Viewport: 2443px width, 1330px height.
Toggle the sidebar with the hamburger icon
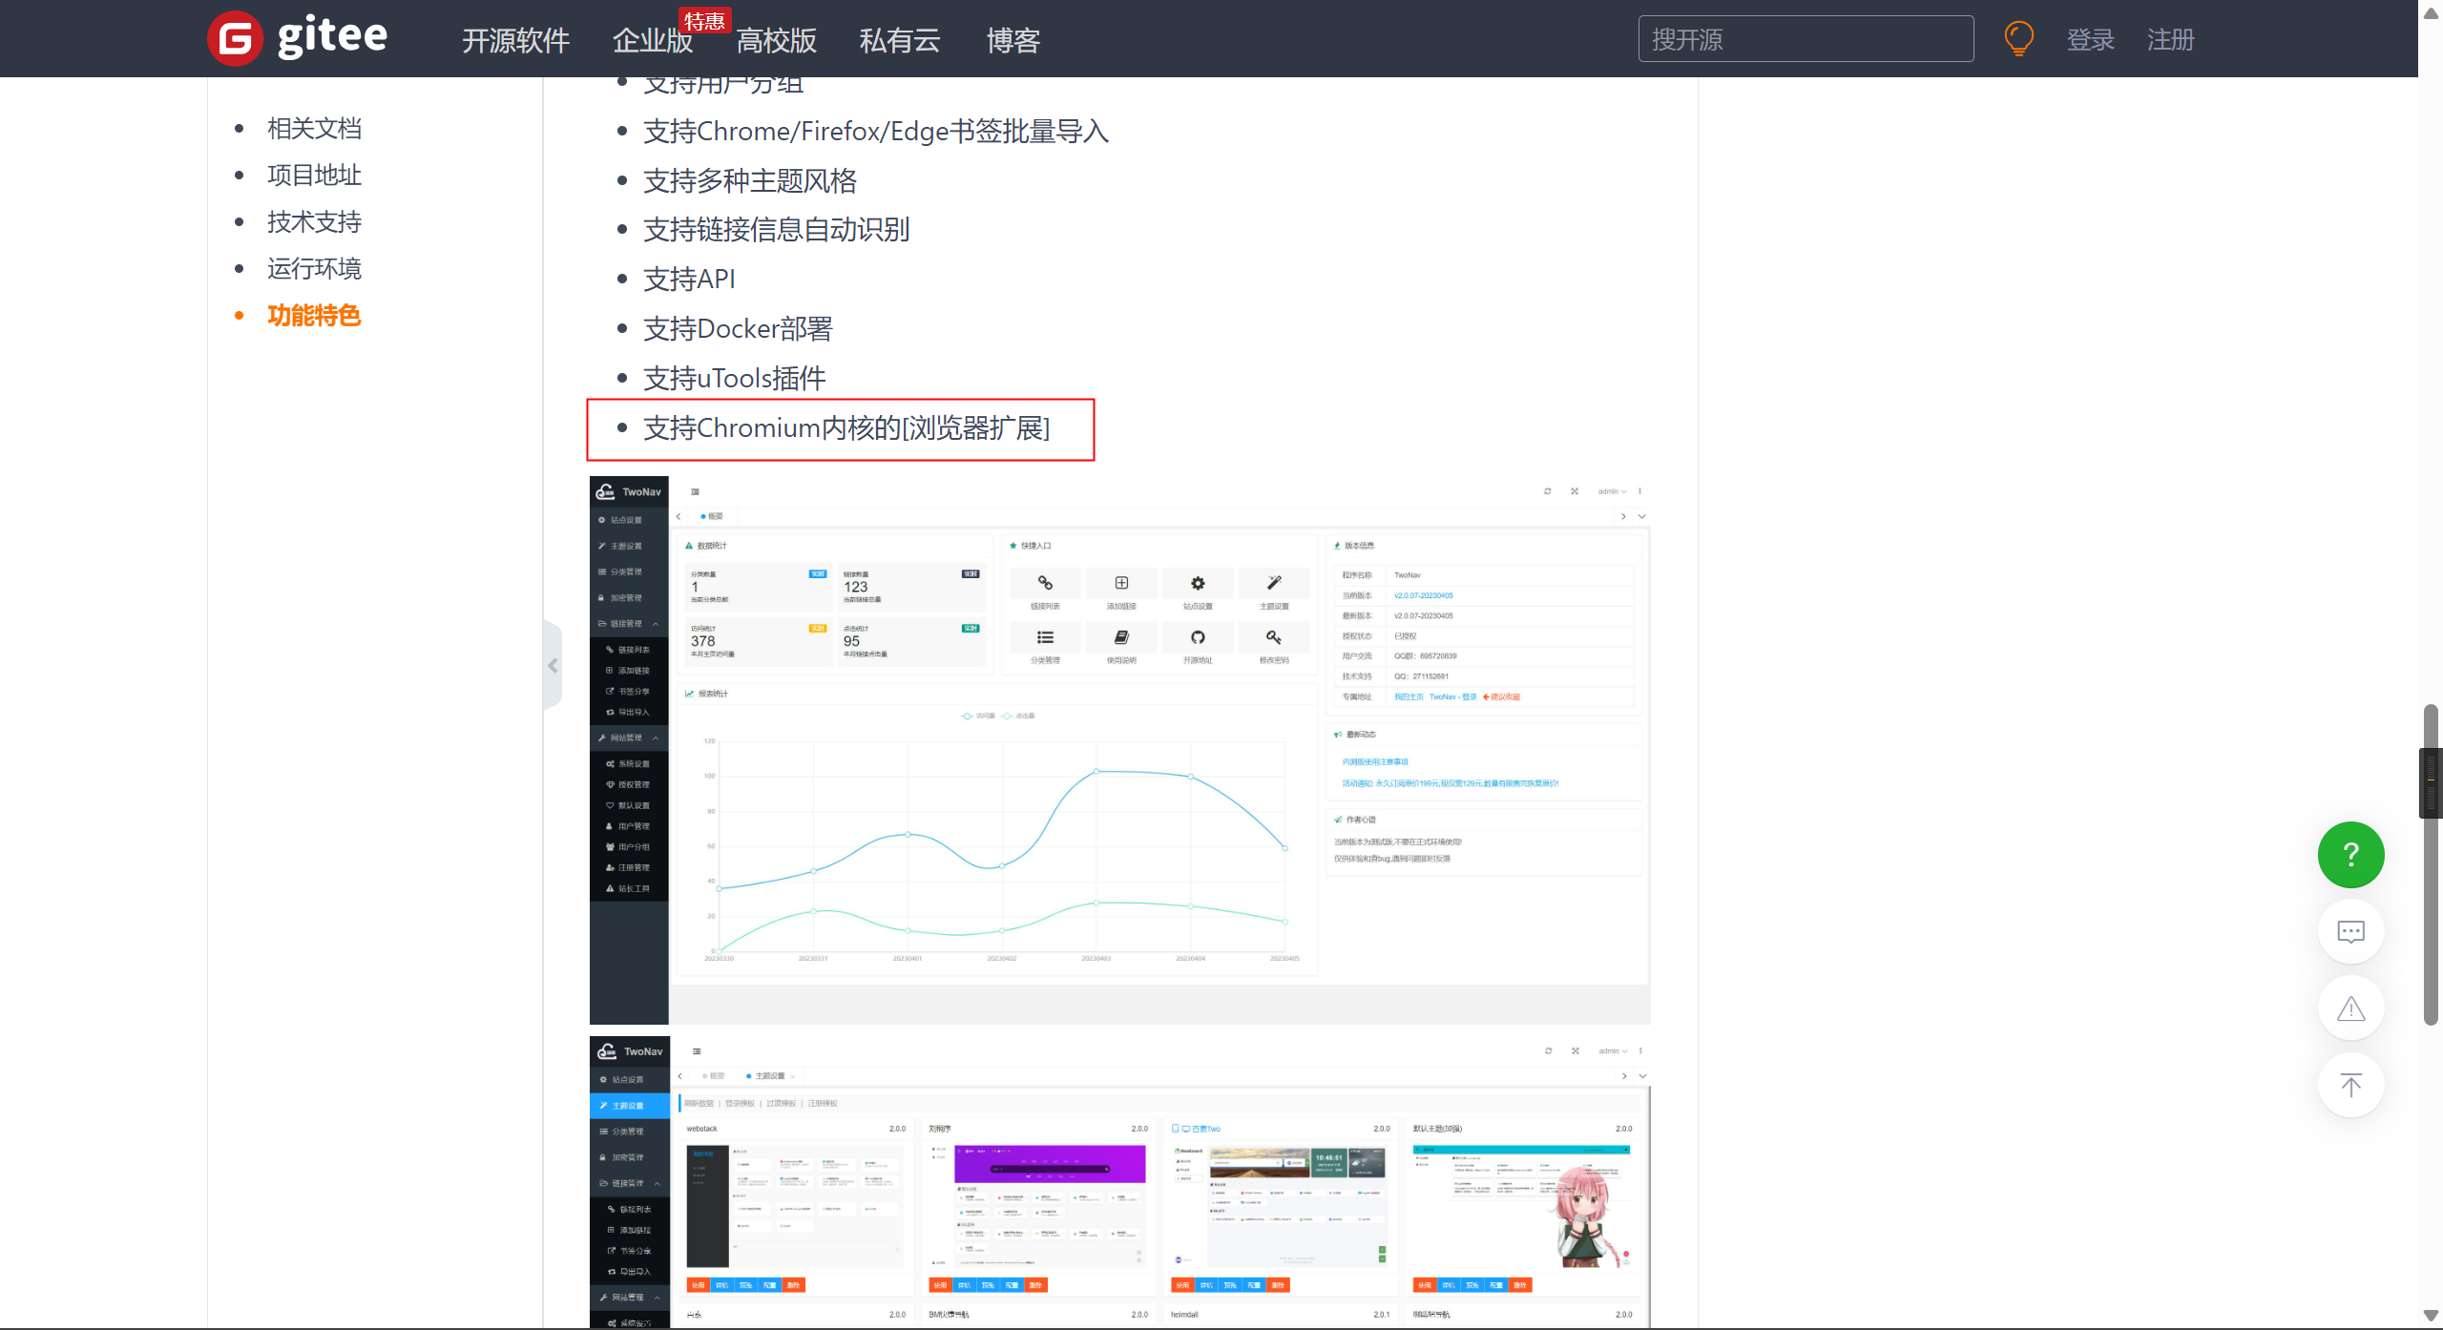[x=695, y=491]
